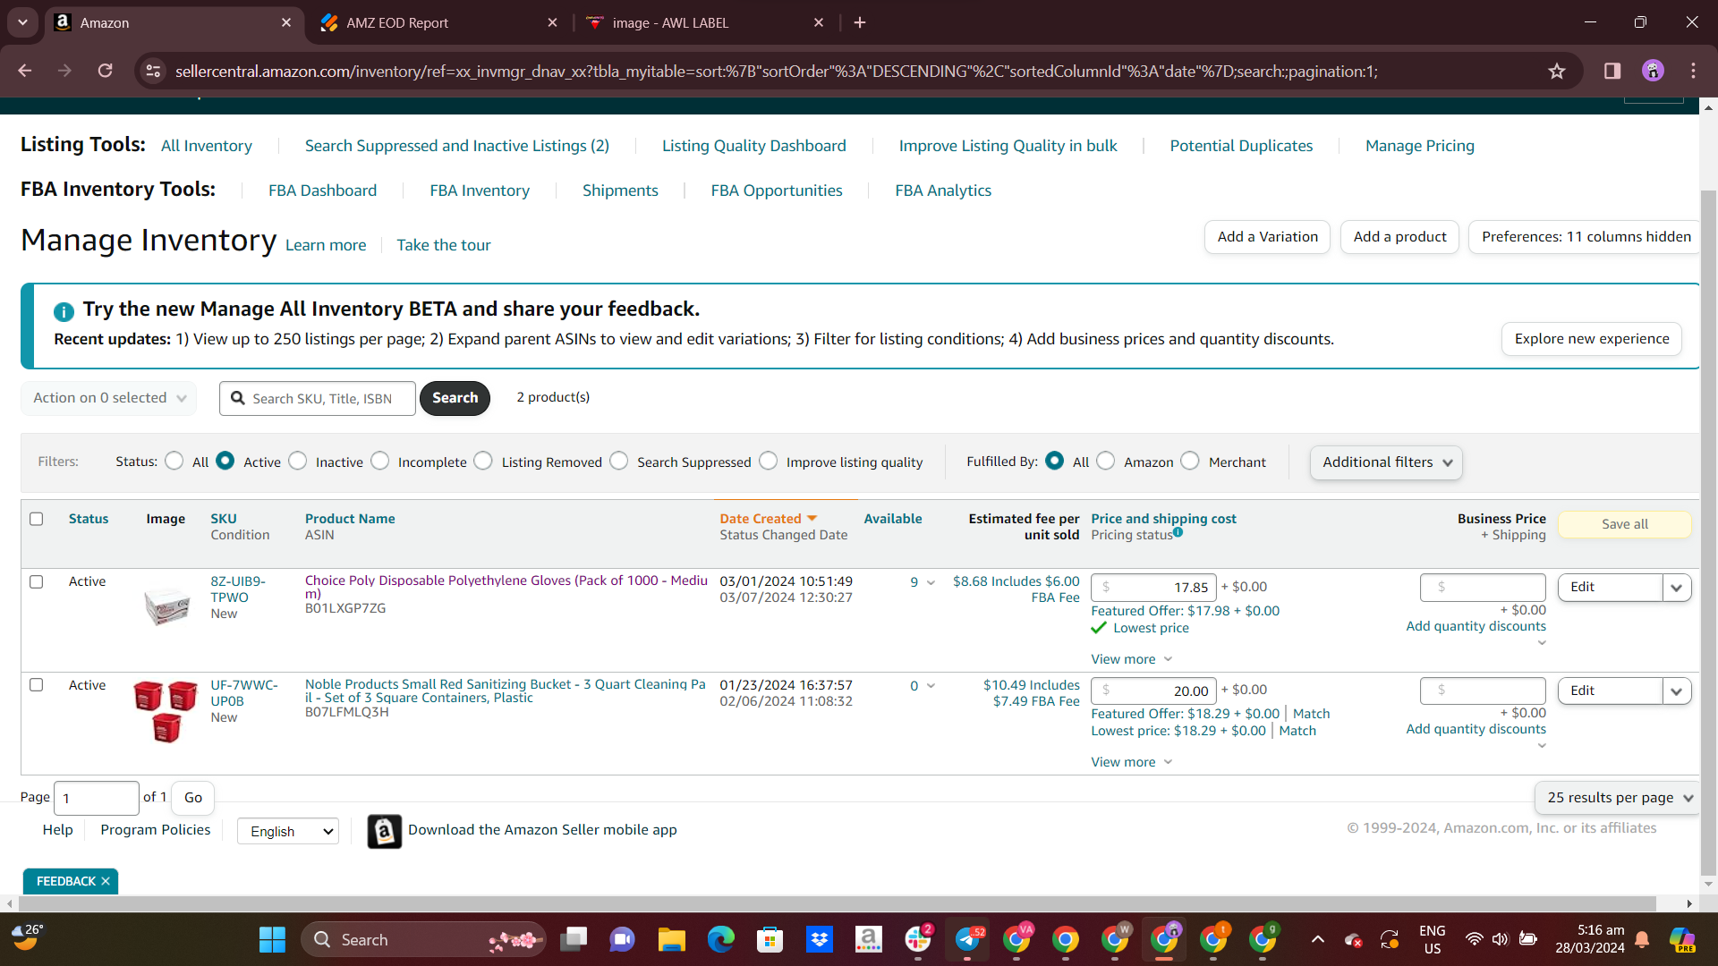The height and width of the screenshot is (966, 1718).
Task: Select the Incomplete status filter
Action: pos(380,461)
